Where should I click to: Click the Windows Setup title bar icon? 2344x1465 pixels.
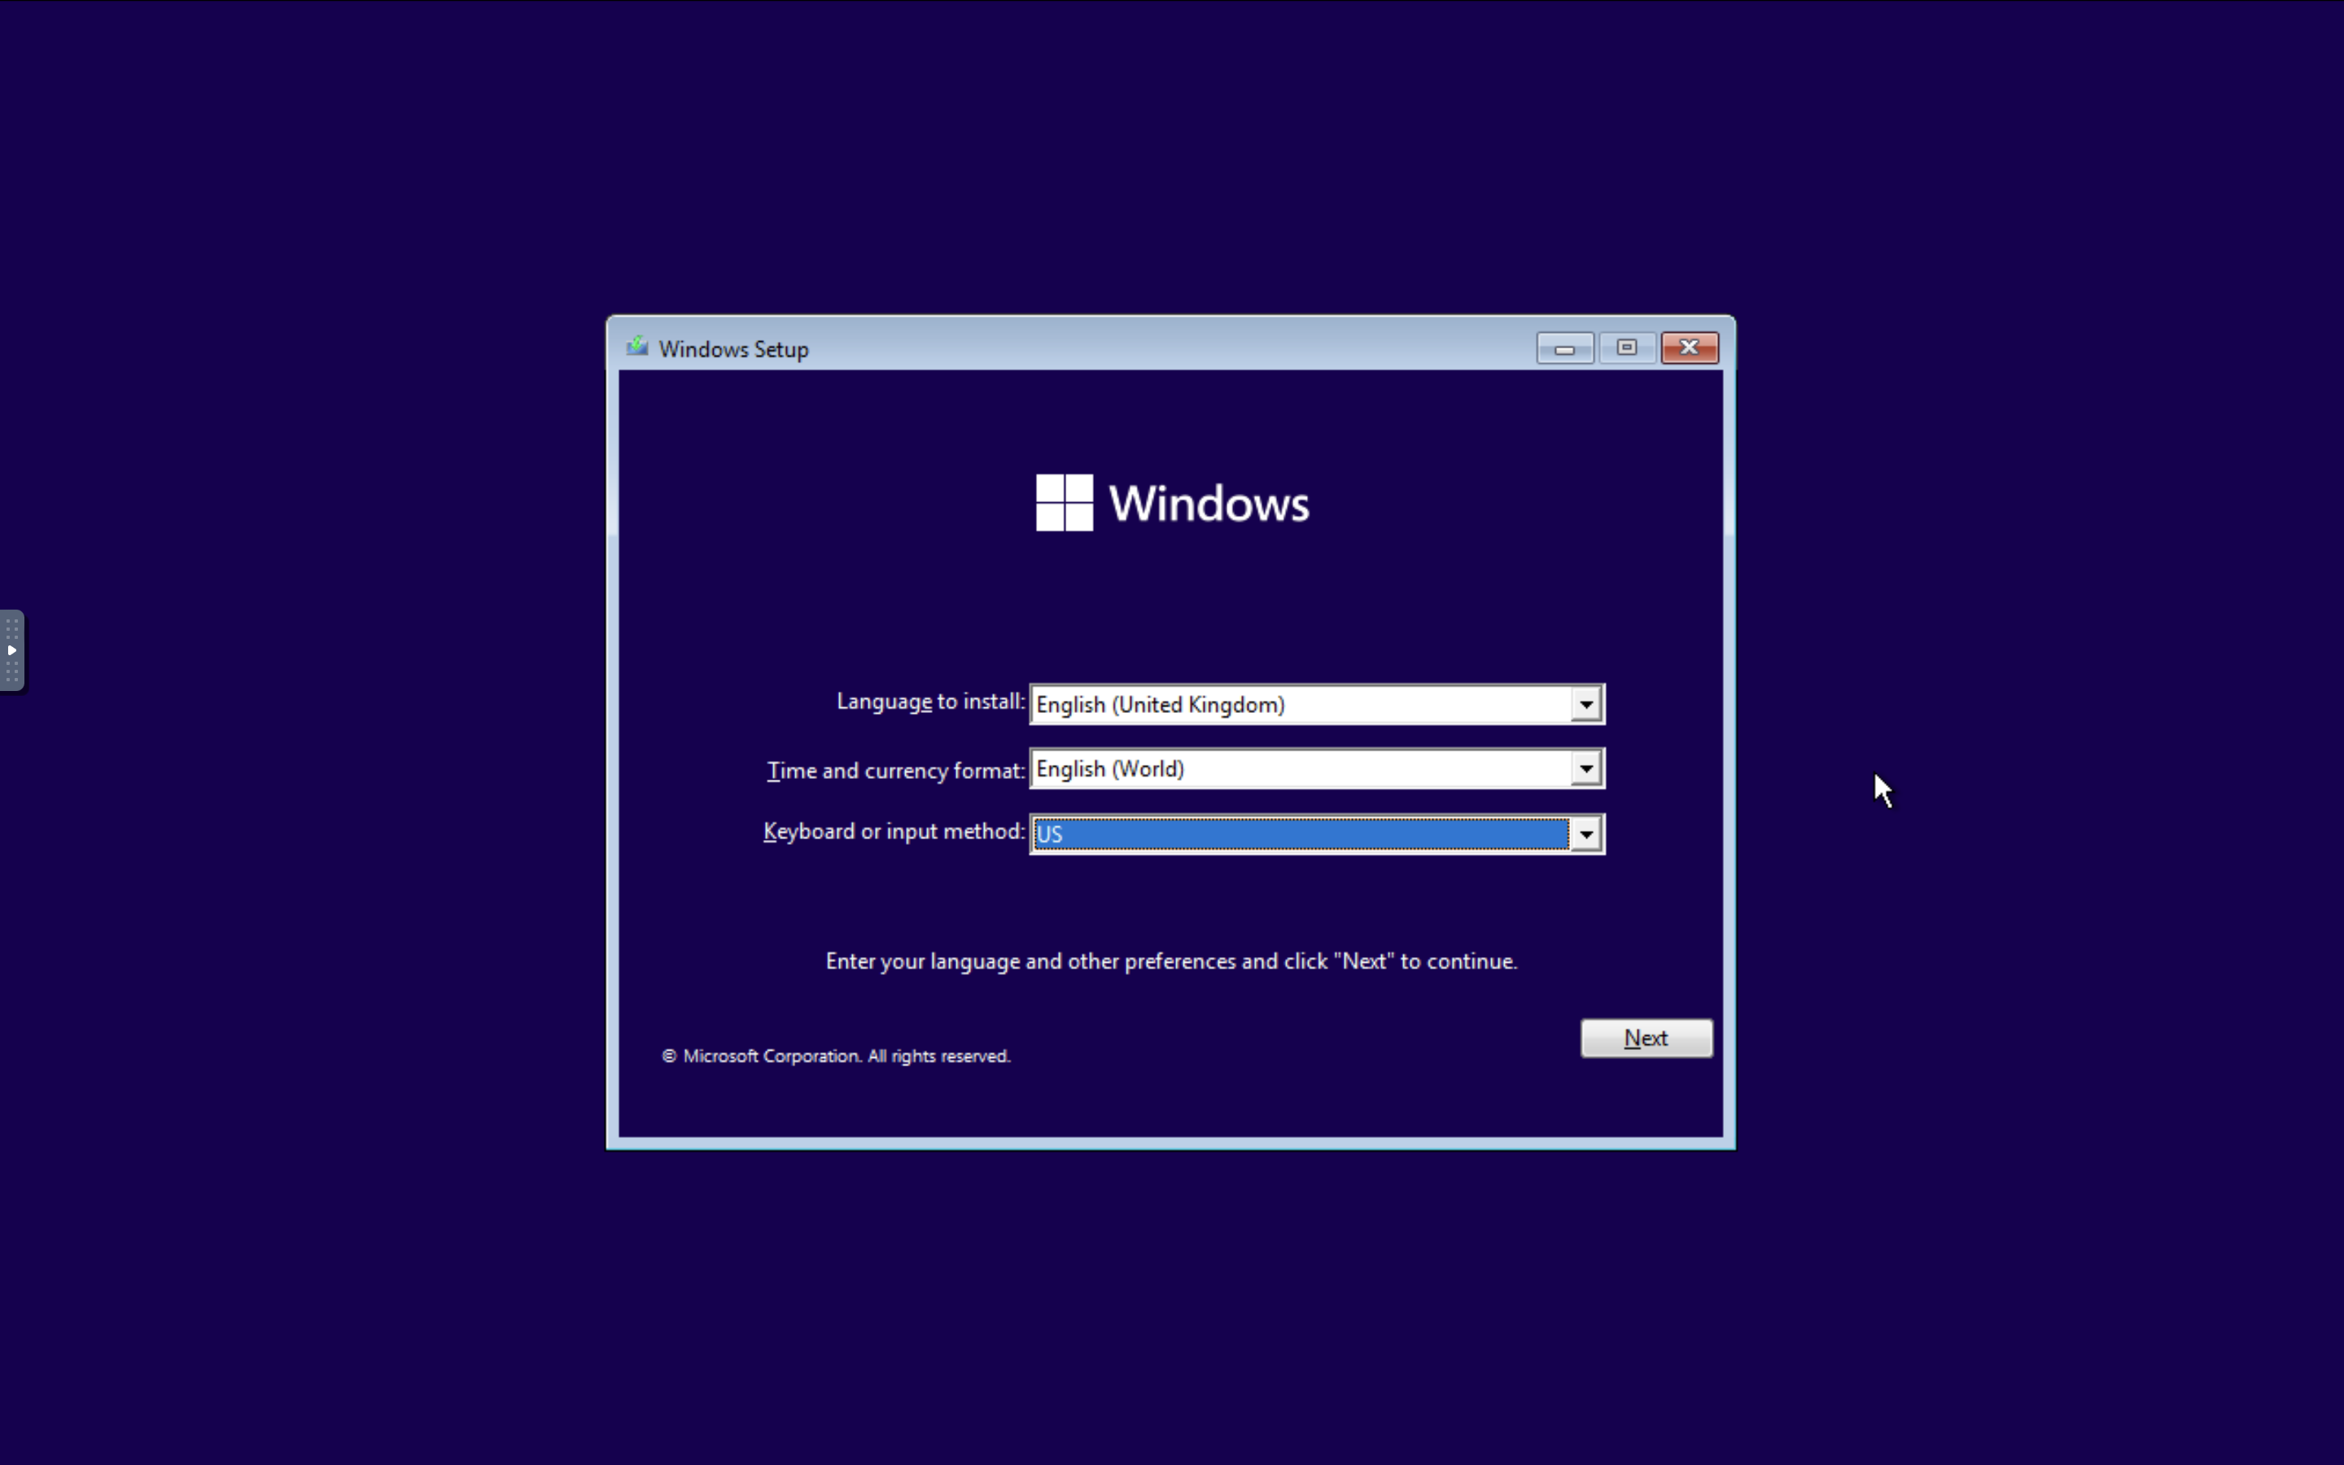(x=637, y=347)
